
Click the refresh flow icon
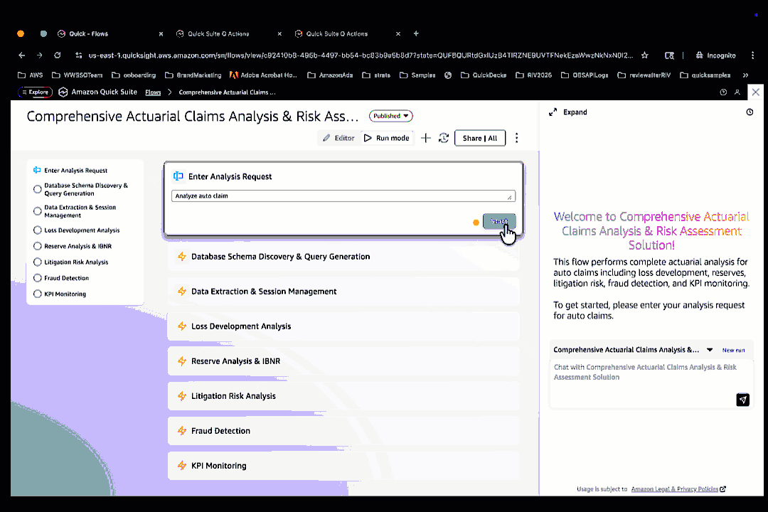(x=444, y=138)
